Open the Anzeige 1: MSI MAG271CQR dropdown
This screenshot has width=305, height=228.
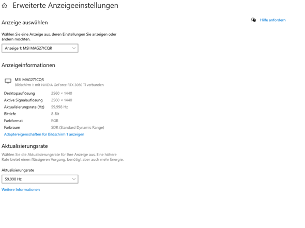[40, 48]
